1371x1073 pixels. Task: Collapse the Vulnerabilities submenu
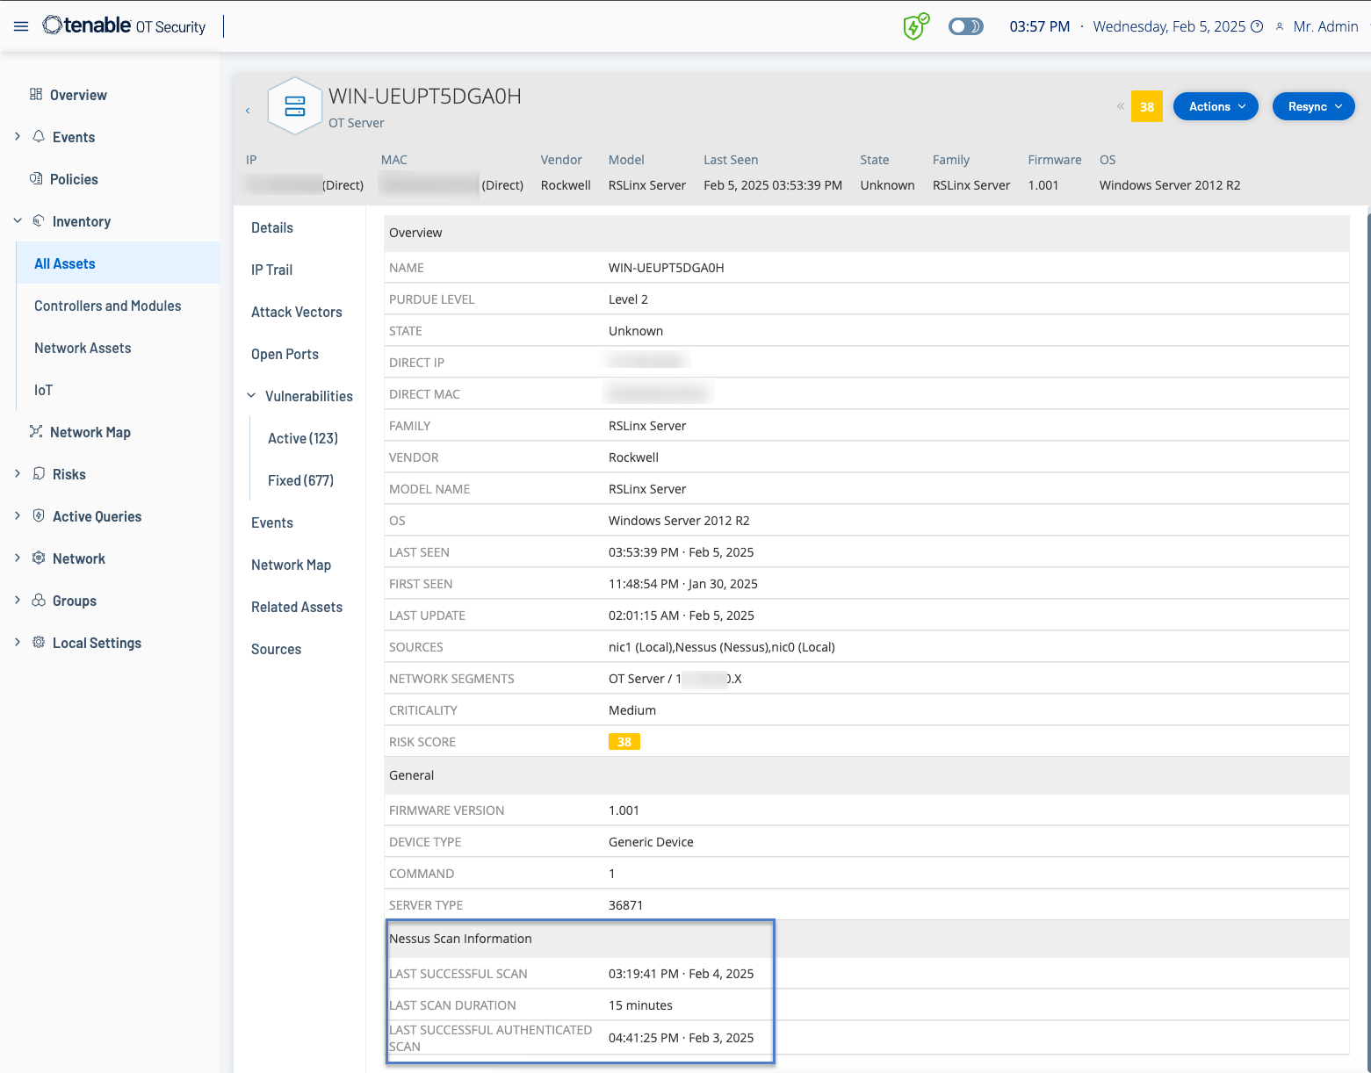point(252,396)
